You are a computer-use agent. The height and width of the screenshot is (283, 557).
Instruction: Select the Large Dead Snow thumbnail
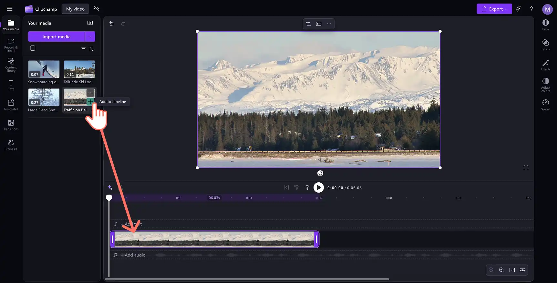44,97
